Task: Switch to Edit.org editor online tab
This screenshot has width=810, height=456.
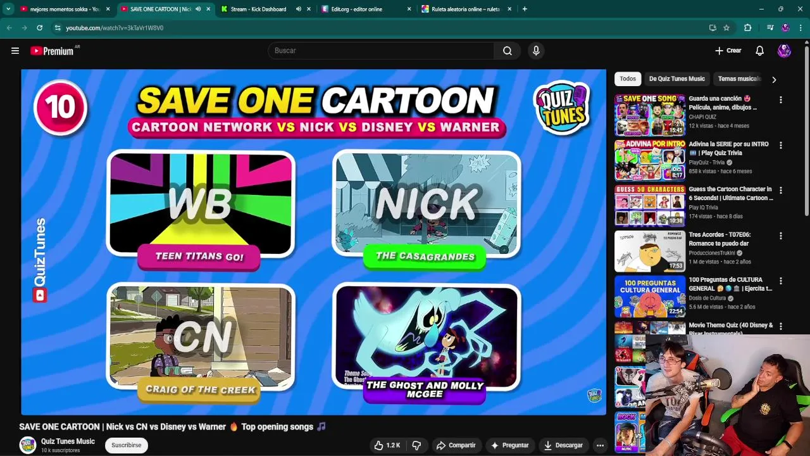Action: (356, 9)
